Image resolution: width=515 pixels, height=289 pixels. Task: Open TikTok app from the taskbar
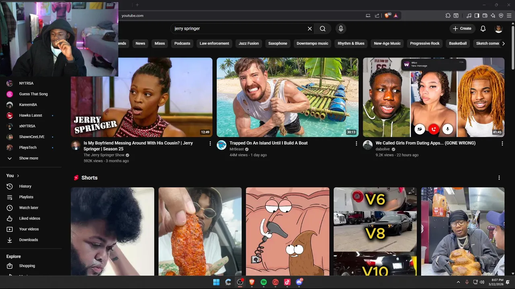(287, 282)
